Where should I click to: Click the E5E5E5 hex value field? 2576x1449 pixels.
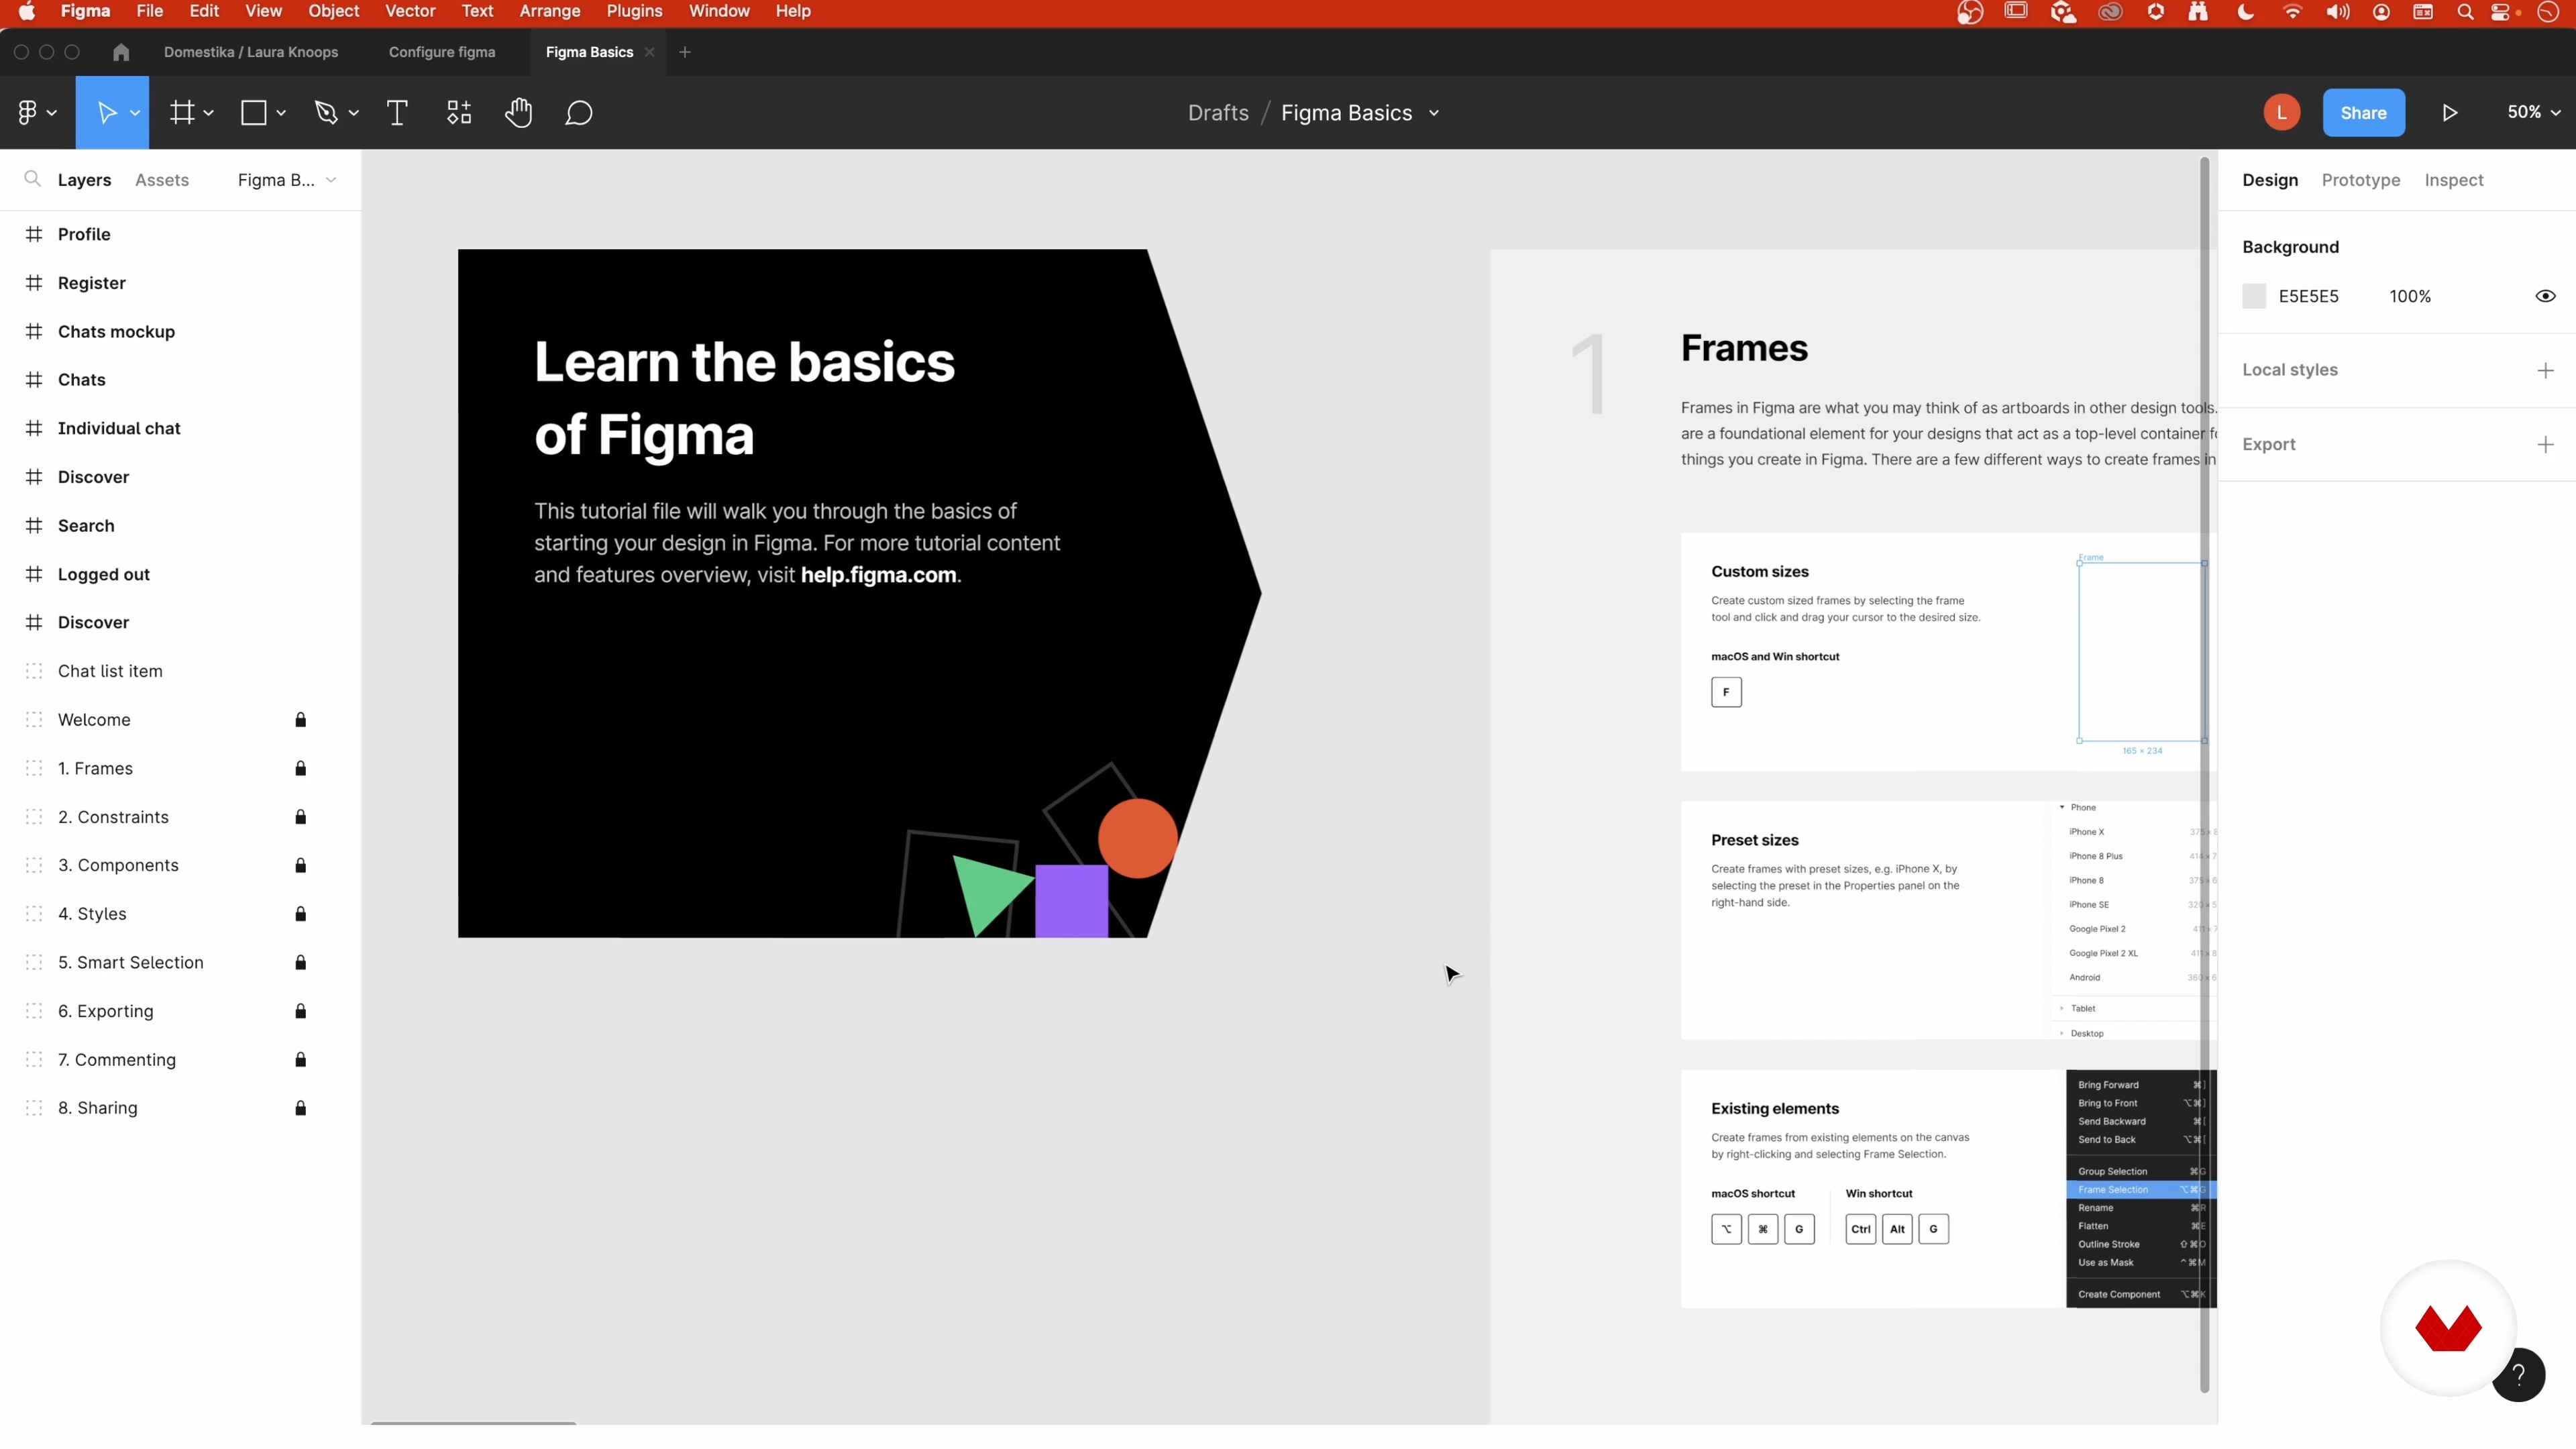pyautogui.click(x=2308, y=296)
